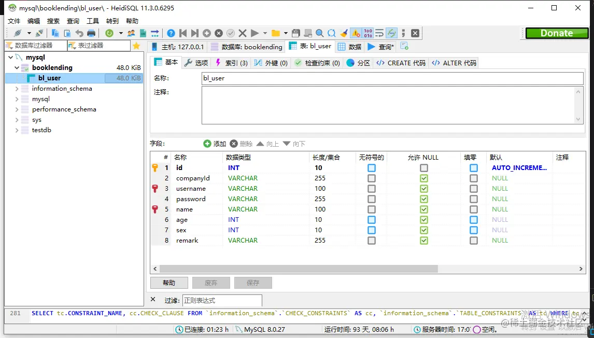The width and height of the screenshot is (594, 338).
Task: Uncheck Allow NULL for companyId
Action: pyautogui.click(x=424, y=178)
